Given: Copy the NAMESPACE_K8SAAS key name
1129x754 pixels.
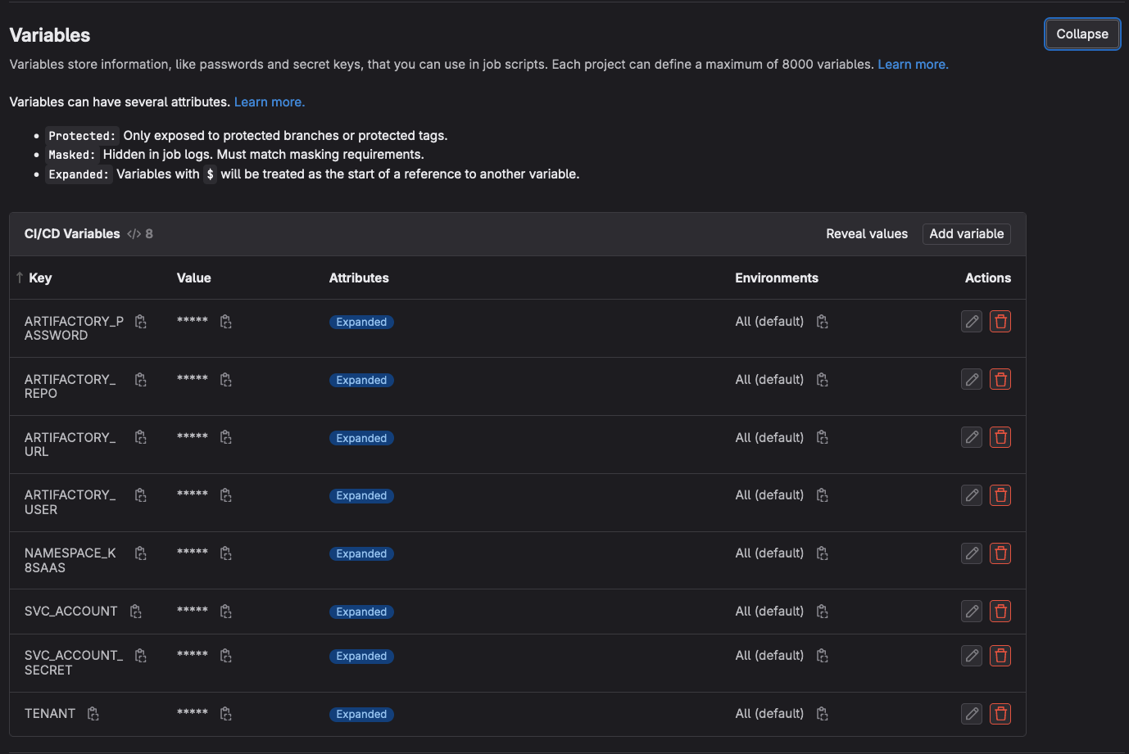Looking at the screenshot, I should click(141, 553).
